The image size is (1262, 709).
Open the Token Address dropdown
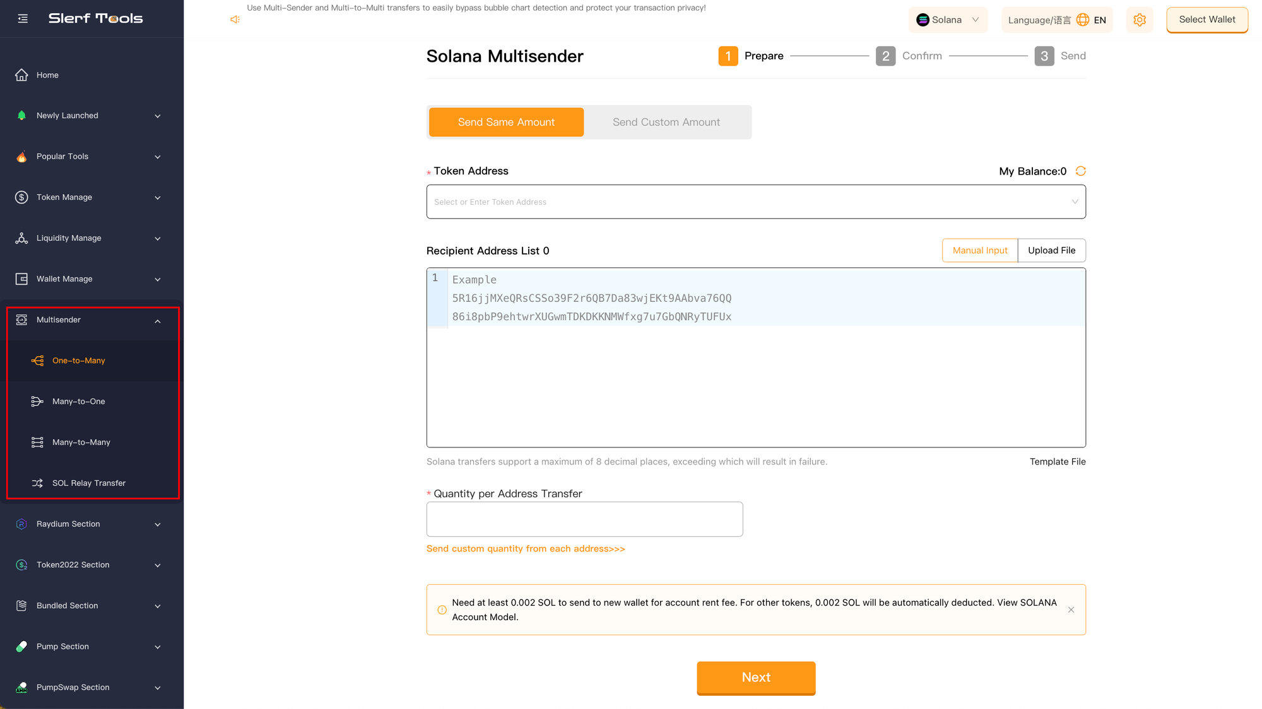pyautogui.click(x=755, y=202)
